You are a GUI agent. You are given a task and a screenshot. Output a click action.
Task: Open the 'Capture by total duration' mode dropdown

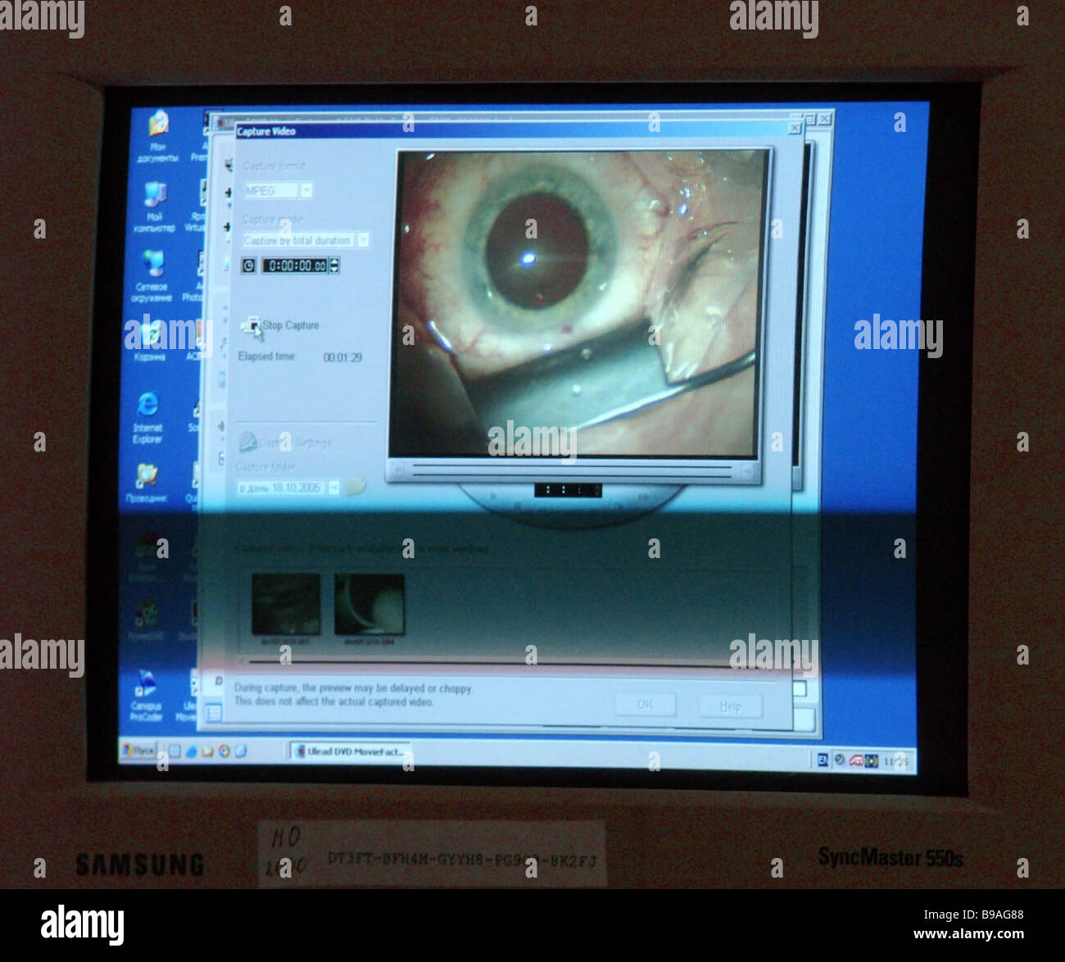306,240
